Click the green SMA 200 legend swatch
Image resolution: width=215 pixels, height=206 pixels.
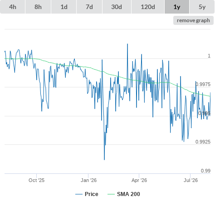tap(111, 194)
